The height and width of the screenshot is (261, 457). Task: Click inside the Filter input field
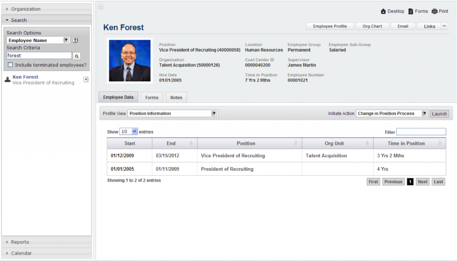[x=421, y=131]
